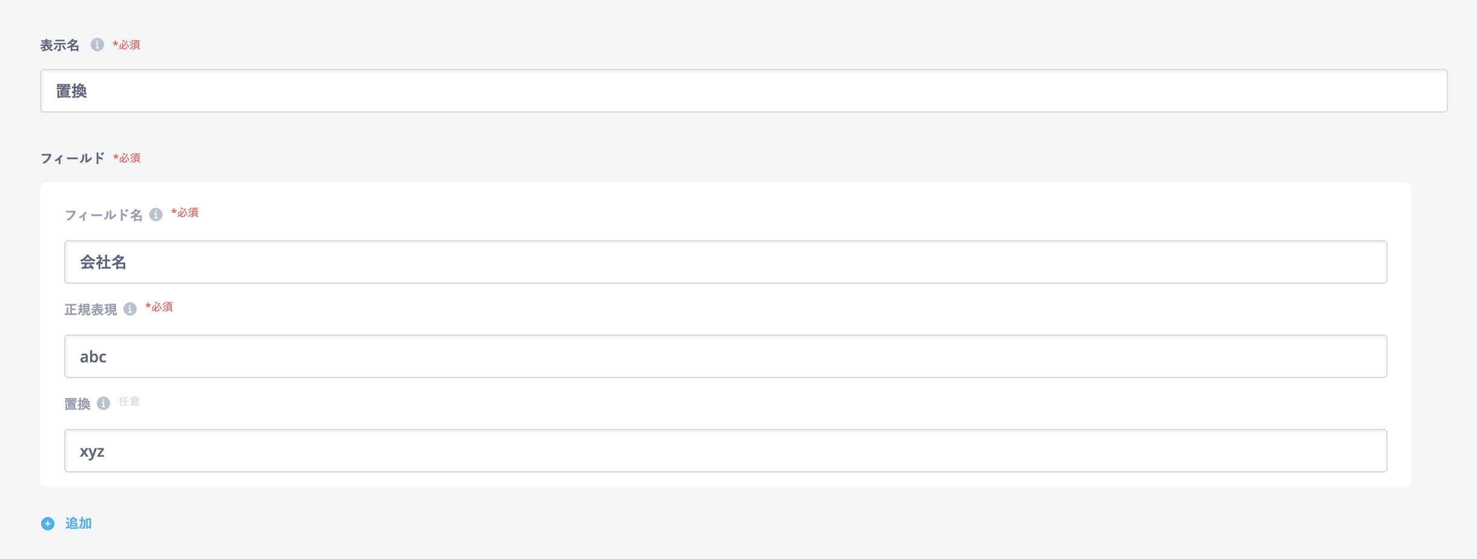Click the 正規表現 input containing abc
This screenshot has height=559, width=1477.
click(725, 356)
